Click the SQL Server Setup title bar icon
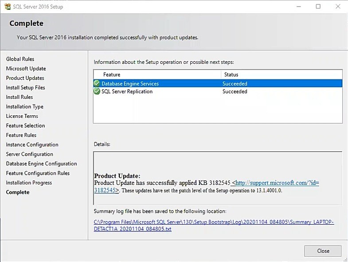This screenshot has width=348, height=262. click(8, 7)
